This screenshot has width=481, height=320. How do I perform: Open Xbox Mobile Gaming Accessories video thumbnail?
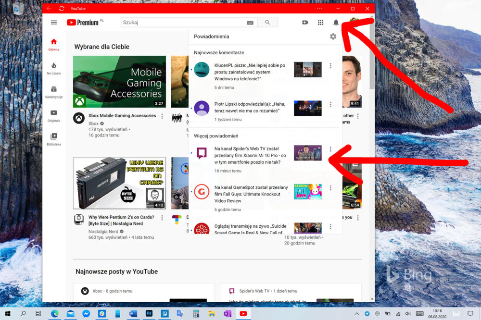point(119,82)
